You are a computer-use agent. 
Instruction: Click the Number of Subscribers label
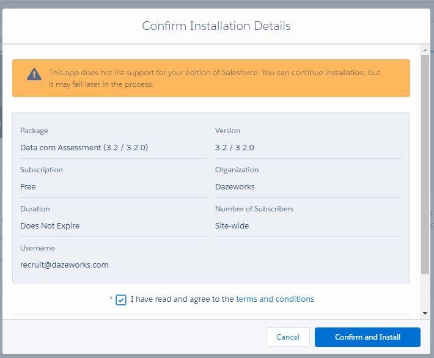pos(254,209)
